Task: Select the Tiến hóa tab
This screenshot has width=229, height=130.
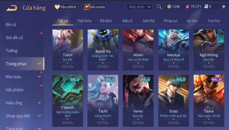Action: 84,21
